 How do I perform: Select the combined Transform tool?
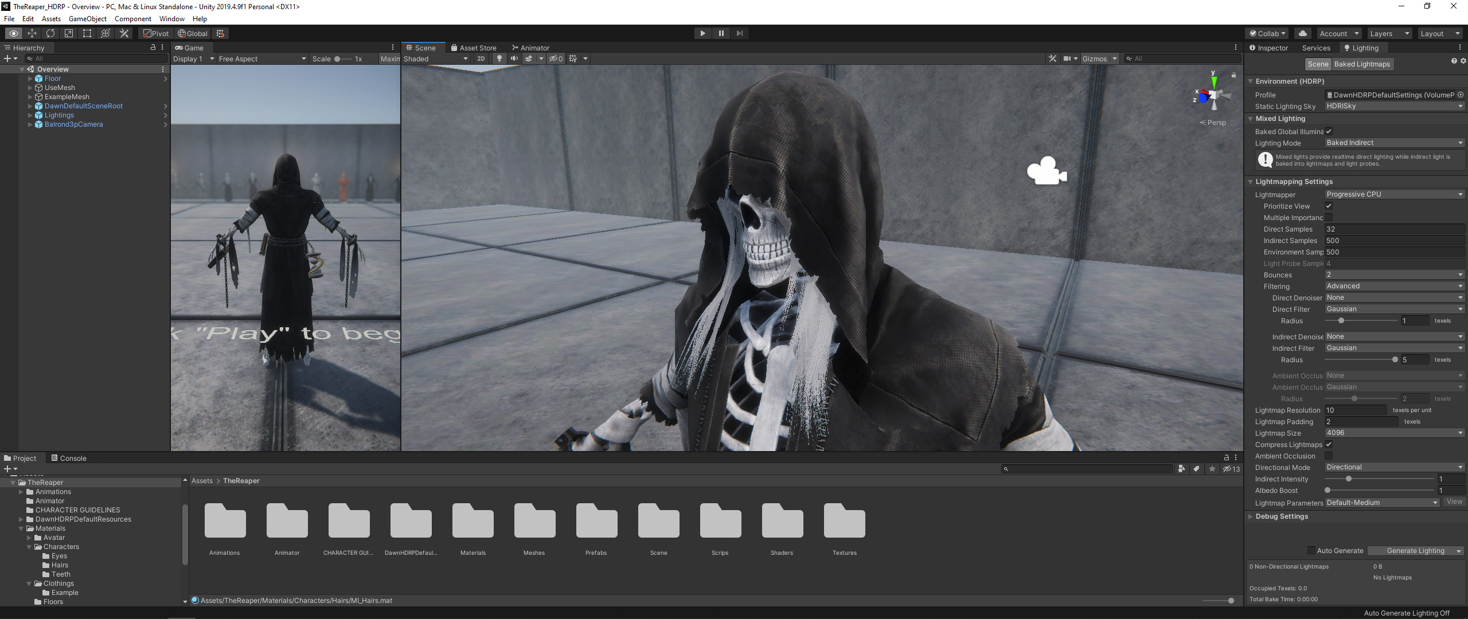click(106, 33)
